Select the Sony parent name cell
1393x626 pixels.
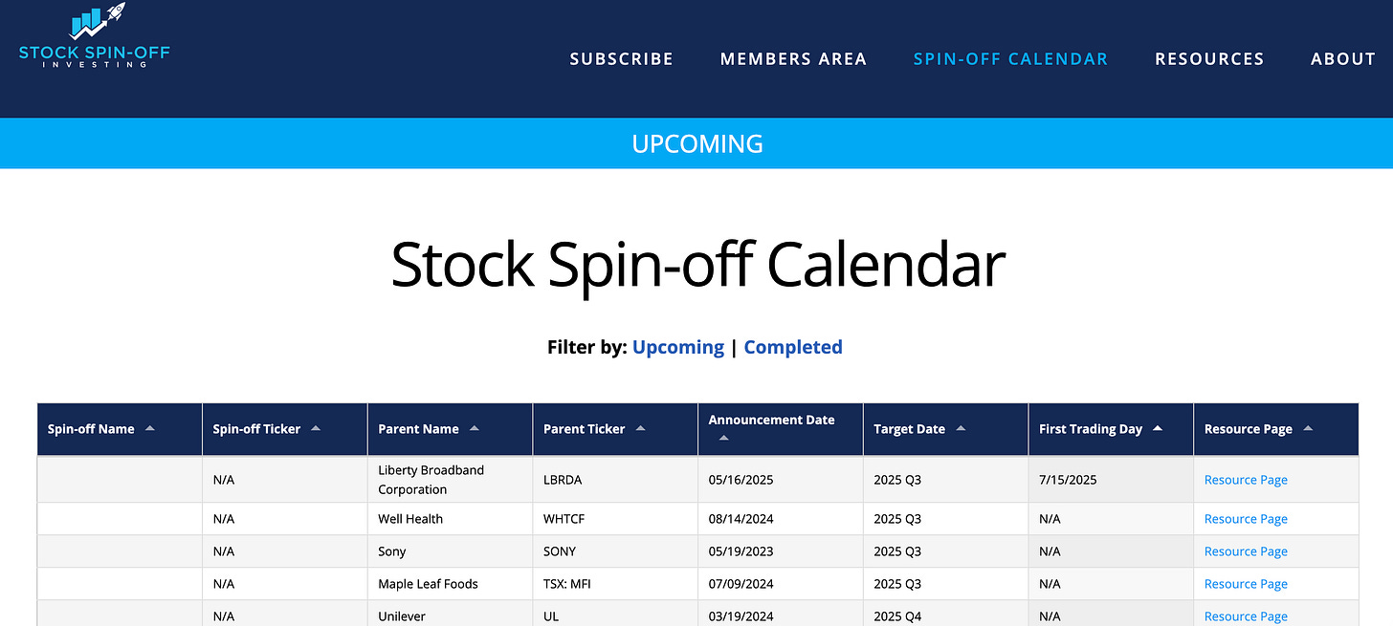[450, 551]
